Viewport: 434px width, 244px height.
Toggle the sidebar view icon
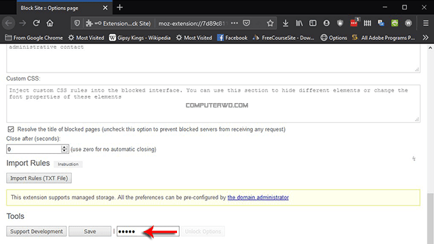(x=313, y=23)
